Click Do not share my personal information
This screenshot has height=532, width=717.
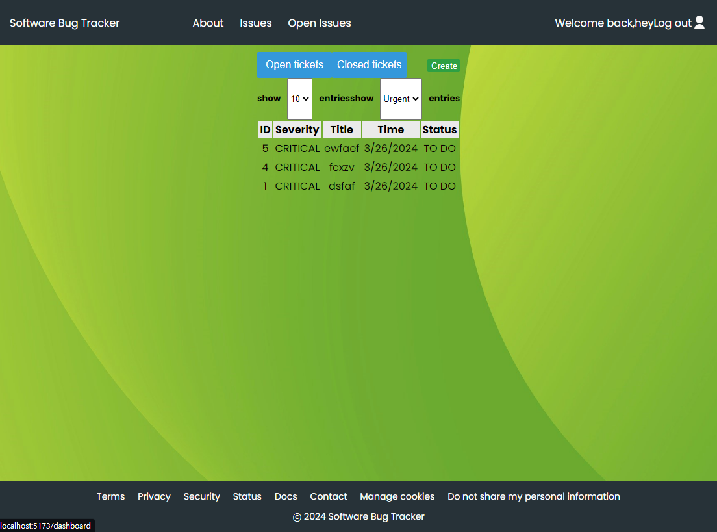click(x=534, y=496)
